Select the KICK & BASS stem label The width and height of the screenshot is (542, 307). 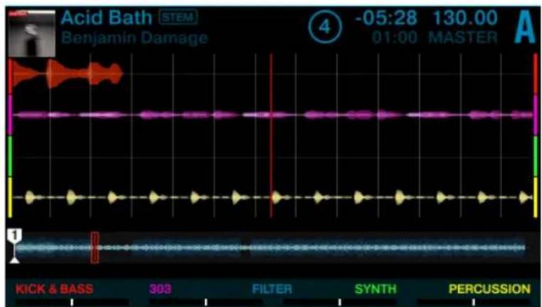coord(54,289)
